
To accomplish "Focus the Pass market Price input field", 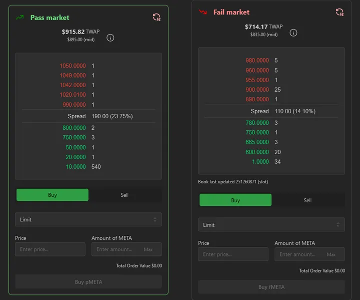I will tap(50, 249).
